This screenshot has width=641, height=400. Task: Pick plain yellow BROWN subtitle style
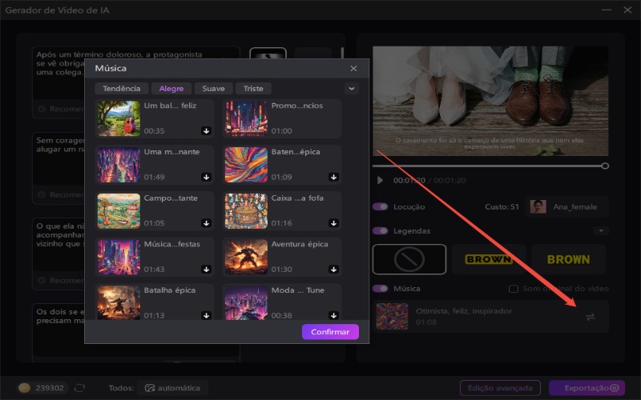pyautogui.click(x=569, y=259)
